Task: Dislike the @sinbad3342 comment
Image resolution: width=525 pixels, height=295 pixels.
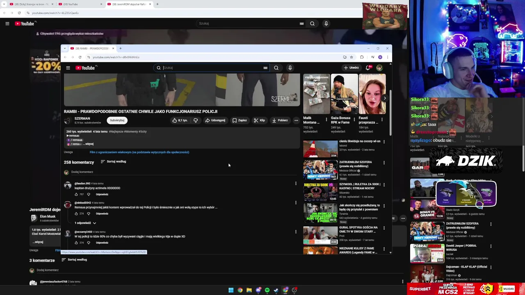Action: [x=89, y=214]
